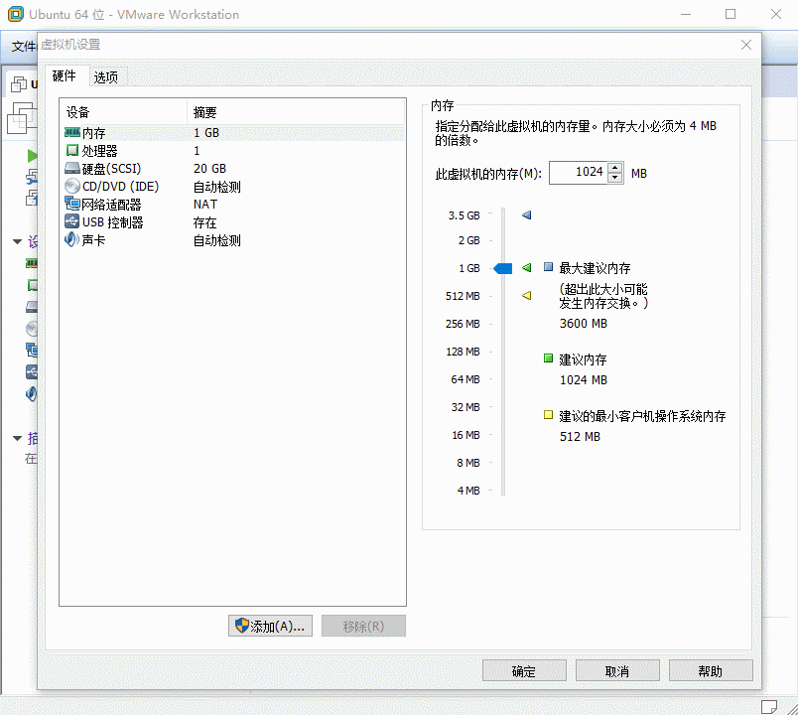The image size is (798, 715).
Task: Decrease memory with the spinner down arrow
Action: pyautogui.click(x=615, y=178)
